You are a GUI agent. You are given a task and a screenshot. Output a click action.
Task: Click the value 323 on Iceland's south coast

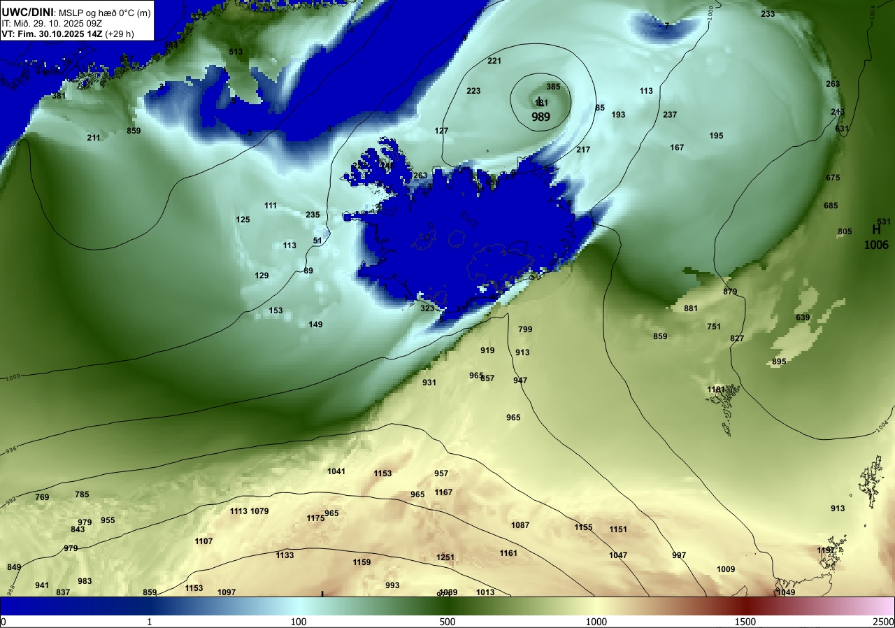pyautogui.click(x=427, y=308)
